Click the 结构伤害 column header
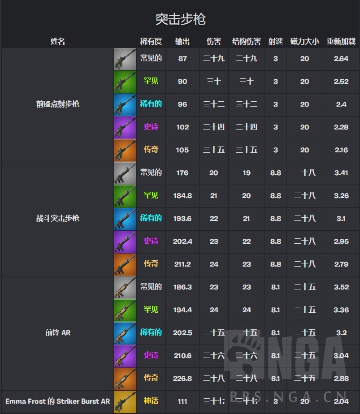The height and width of the screenshot is (414, 360). 247,41
